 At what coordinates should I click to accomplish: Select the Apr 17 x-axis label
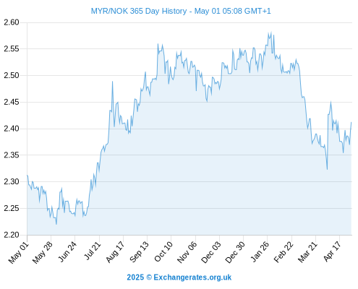(332, 251)
